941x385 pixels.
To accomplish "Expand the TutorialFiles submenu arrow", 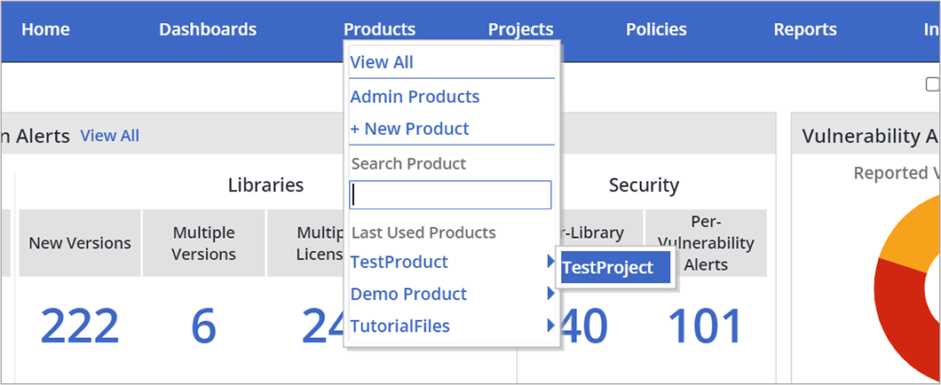I will pyautogui.click(x=551, y=326).
